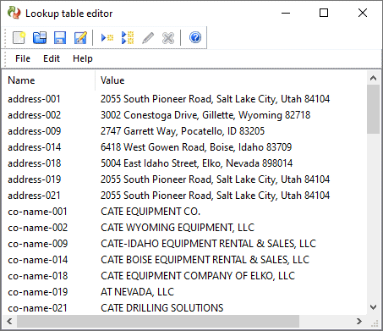Select the address-009 row name
The height and width of the screenshot is (331, 383).
coord(34,131)
